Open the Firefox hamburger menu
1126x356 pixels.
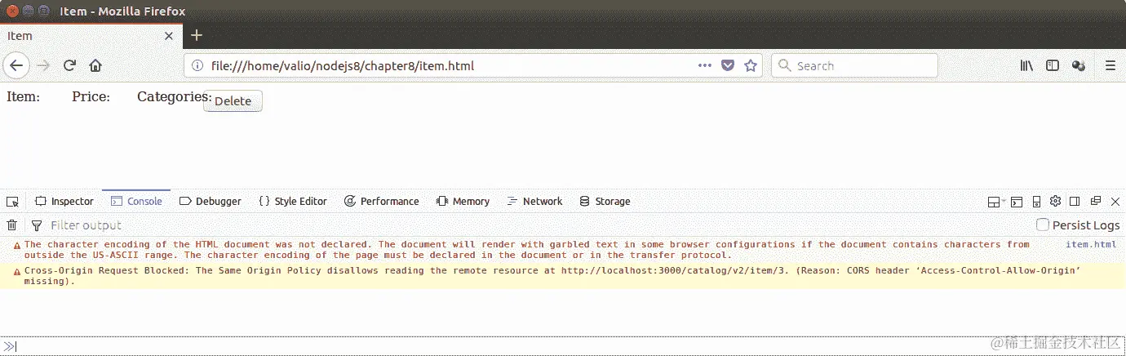[1110, 66]
